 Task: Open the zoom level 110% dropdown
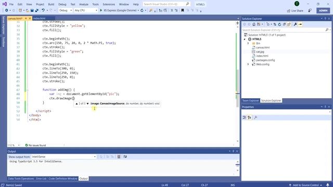pos(19,145)
